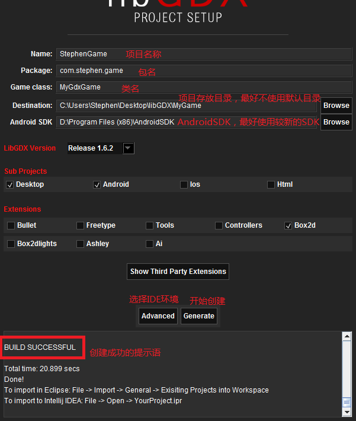Click the LibGDX Version label
356x421 pixels.
click(x=30, y=148)
